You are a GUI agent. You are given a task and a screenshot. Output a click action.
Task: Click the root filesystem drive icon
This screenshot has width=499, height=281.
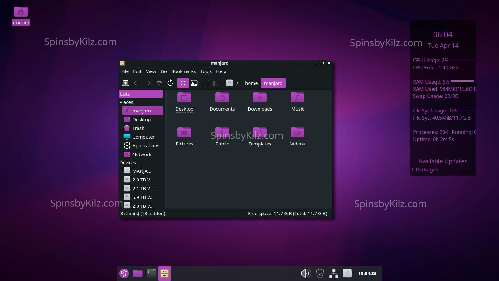[230, 83]
